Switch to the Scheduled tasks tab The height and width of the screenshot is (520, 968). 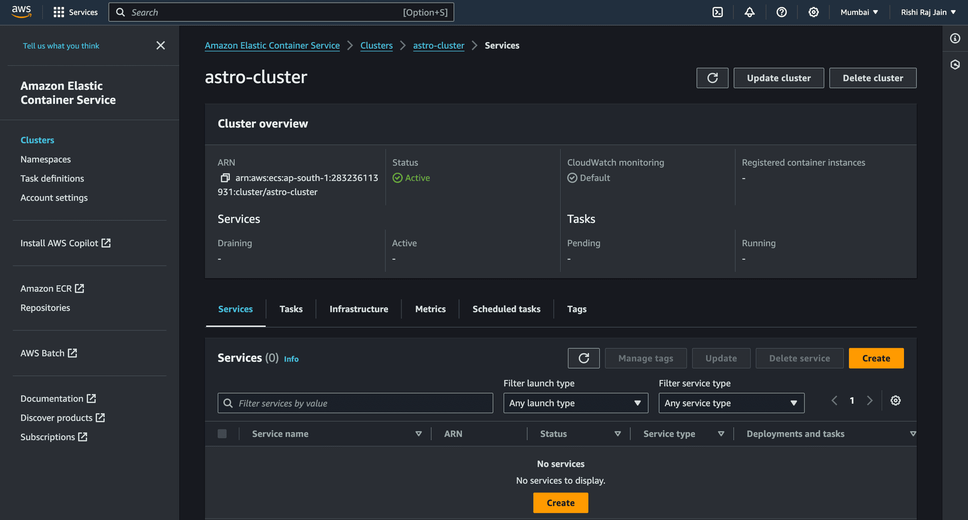(x=506, y=309)
